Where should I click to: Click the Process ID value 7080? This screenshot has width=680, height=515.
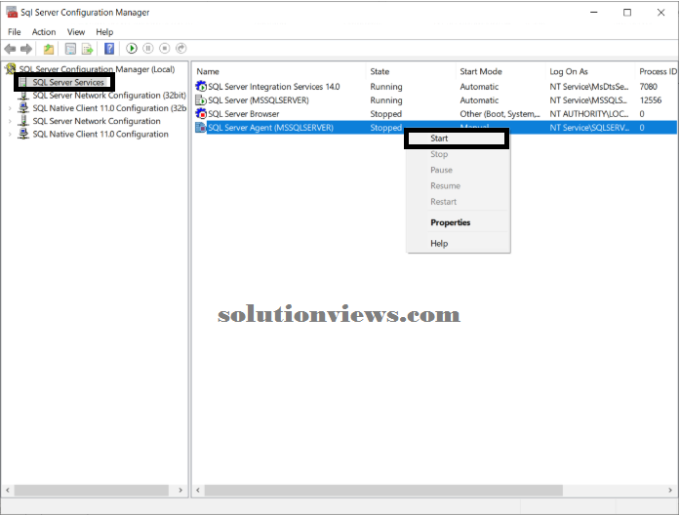click(649, 86)
